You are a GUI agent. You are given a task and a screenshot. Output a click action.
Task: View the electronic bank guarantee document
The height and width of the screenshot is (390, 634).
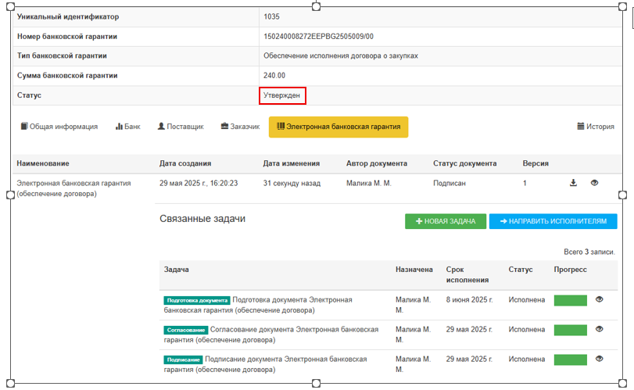[x=594, y=183]
